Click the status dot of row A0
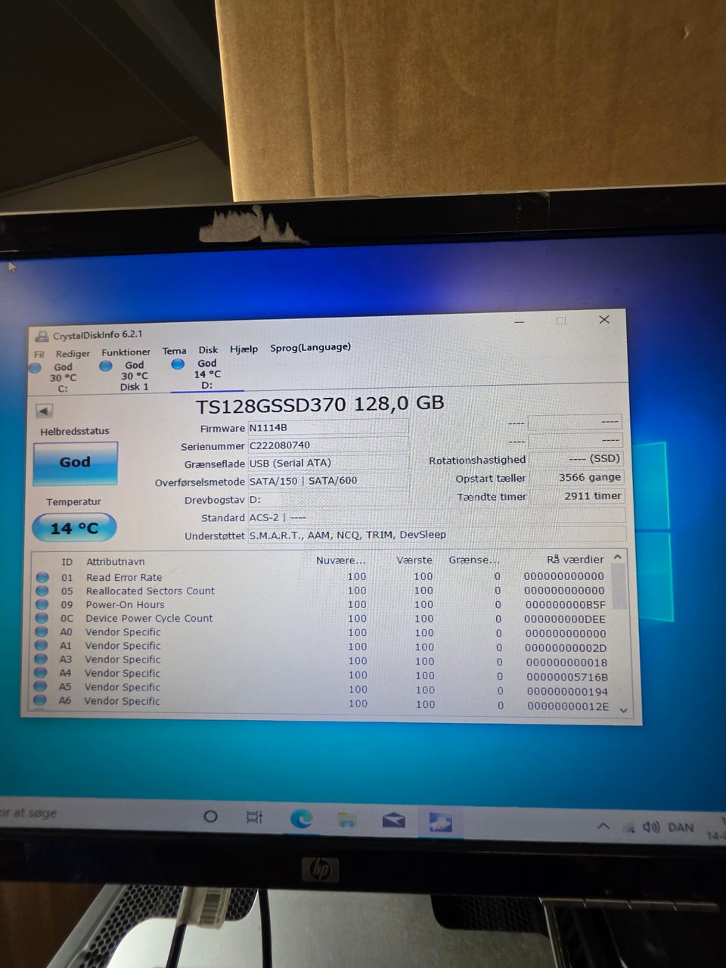 pyautogui.click(x=42, y=631)
